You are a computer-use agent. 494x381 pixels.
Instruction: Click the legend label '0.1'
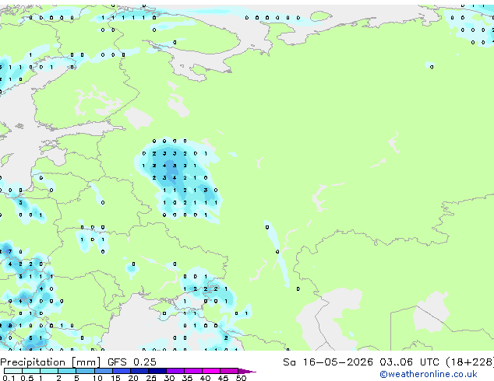coord(9,378)
